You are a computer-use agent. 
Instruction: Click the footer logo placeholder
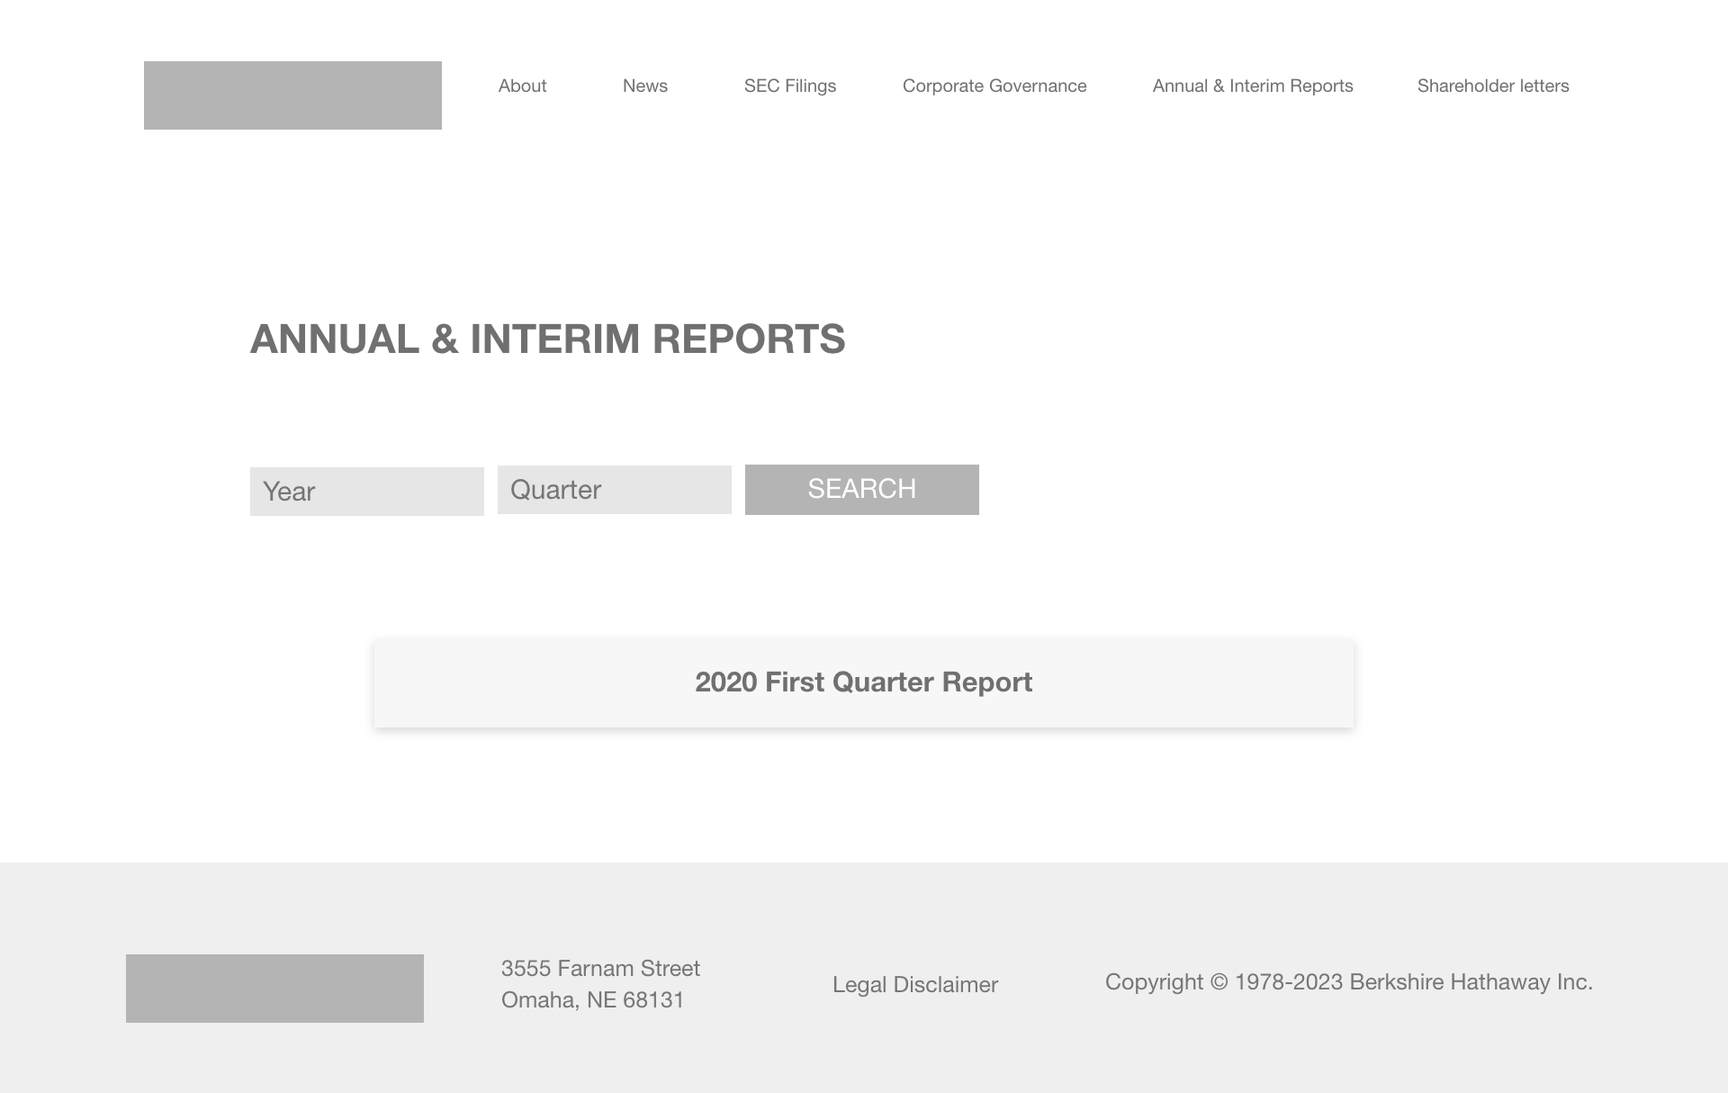[274, 989]
